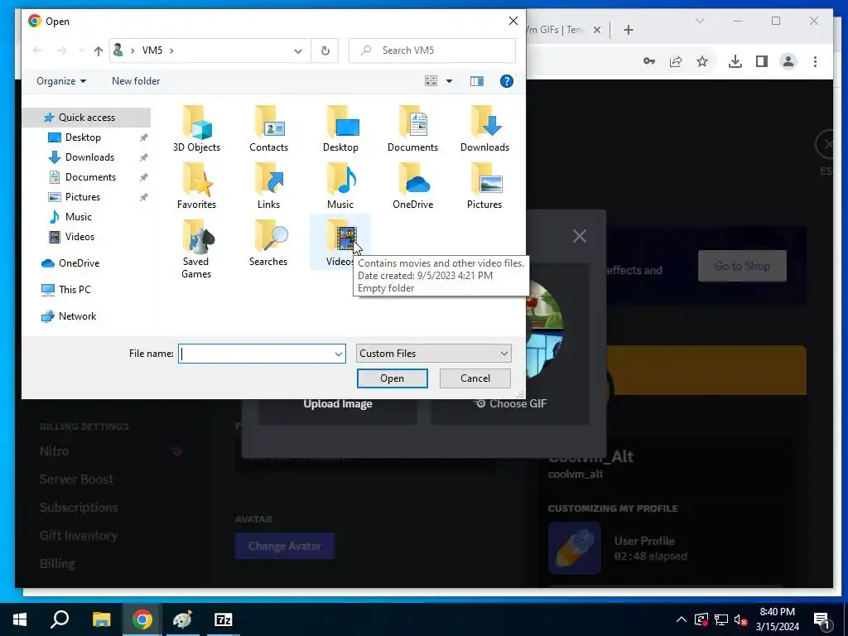The height and width of the screenshot is (636, 848).
Task: Open Windows Start menu
Action: (20, 619)
